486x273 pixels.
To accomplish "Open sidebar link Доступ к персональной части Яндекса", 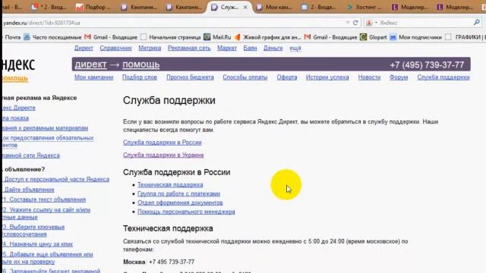I will tap(57, 179).
